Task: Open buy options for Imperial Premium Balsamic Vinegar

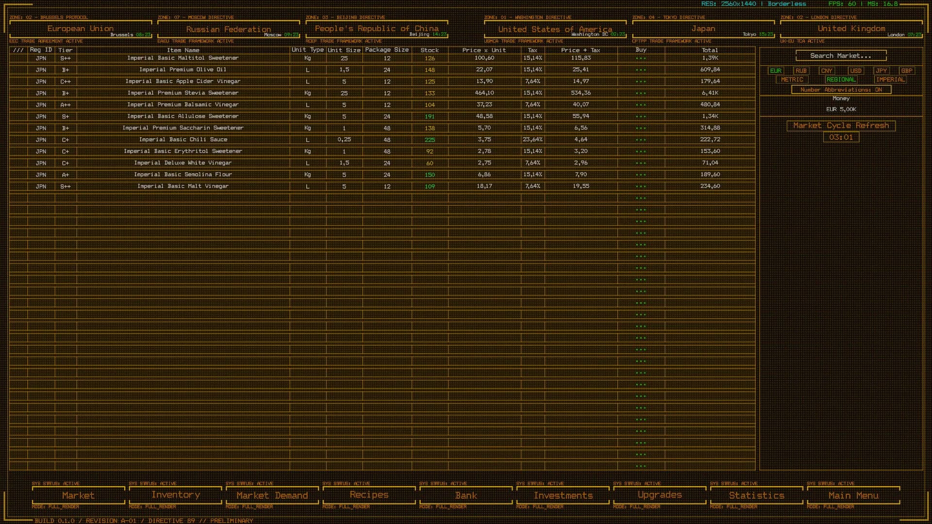Action: [641, 105]
